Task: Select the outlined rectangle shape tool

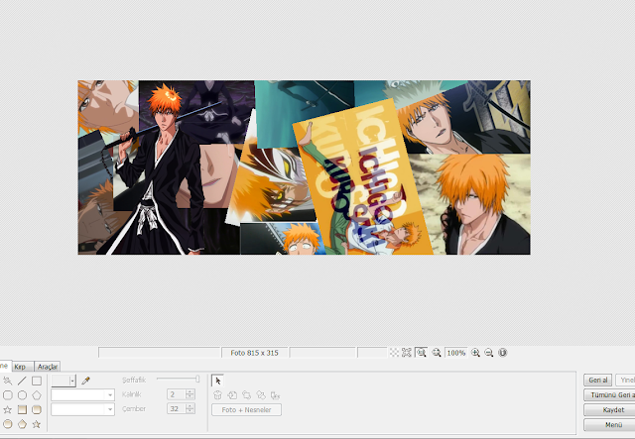Action: [37, 381]
